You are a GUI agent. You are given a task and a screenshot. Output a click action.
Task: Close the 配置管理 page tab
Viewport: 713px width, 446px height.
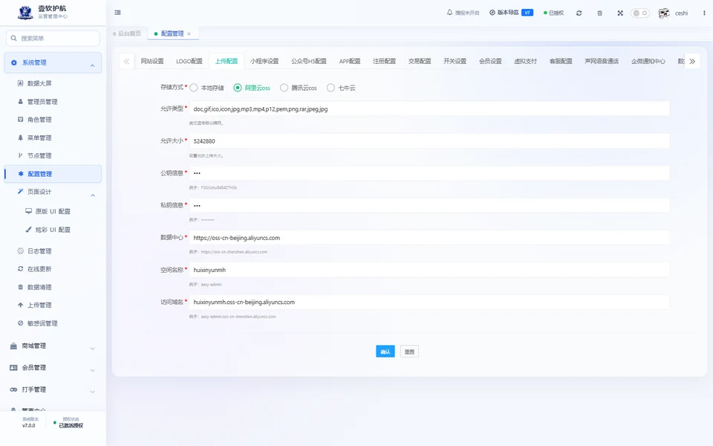click(x=189, y=33)
